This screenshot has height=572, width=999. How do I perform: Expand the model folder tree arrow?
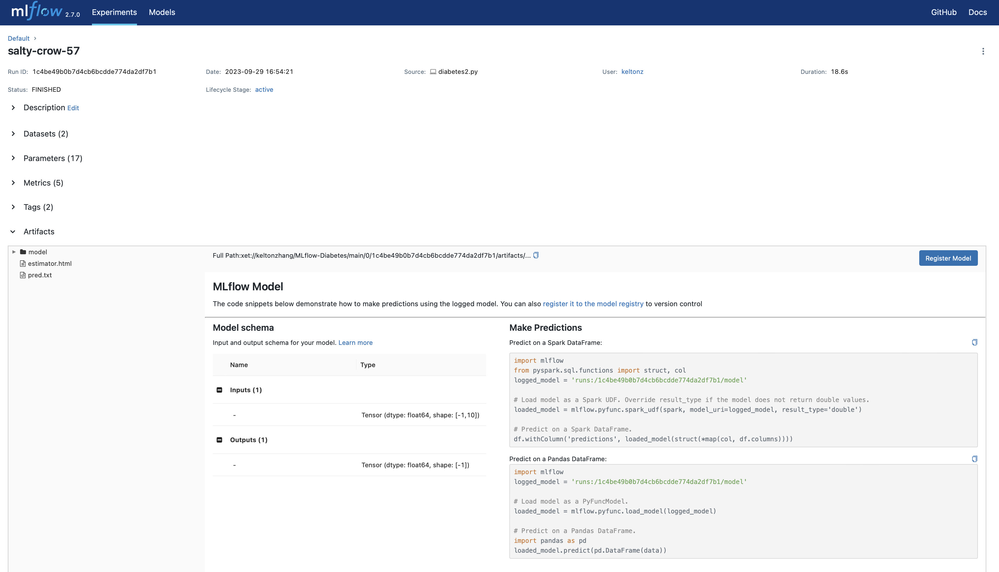14,252
